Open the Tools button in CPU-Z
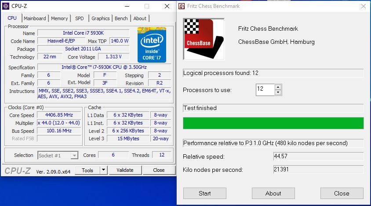The height and width of the screenshot is (206, 371). [x=87, y=170]
